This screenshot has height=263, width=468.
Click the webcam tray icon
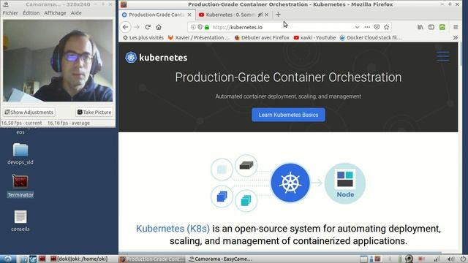409,259
